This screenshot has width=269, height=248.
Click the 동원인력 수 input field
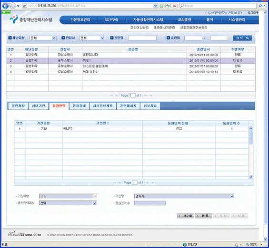pyautogui.click(x=150, y=203)
